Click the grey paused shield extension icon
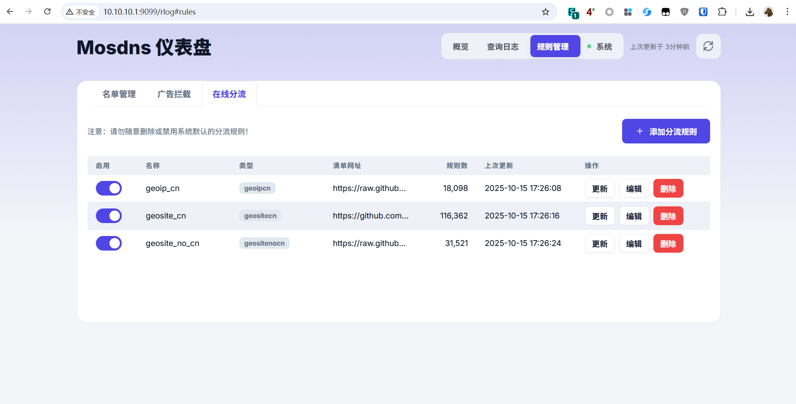 coord(684,12)
